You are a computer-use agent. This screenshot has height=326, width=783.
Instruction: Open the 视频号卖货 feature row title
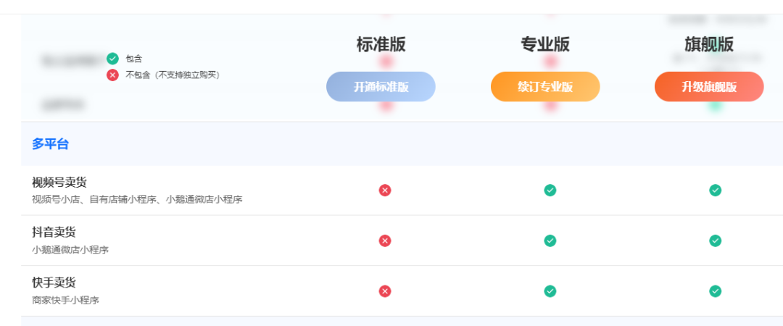pyautogui.click(x=52, y=183)
